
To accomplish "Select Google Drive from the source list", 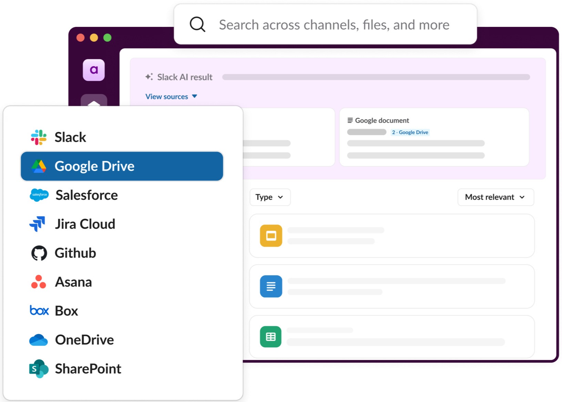I will (x=122, y=166).
